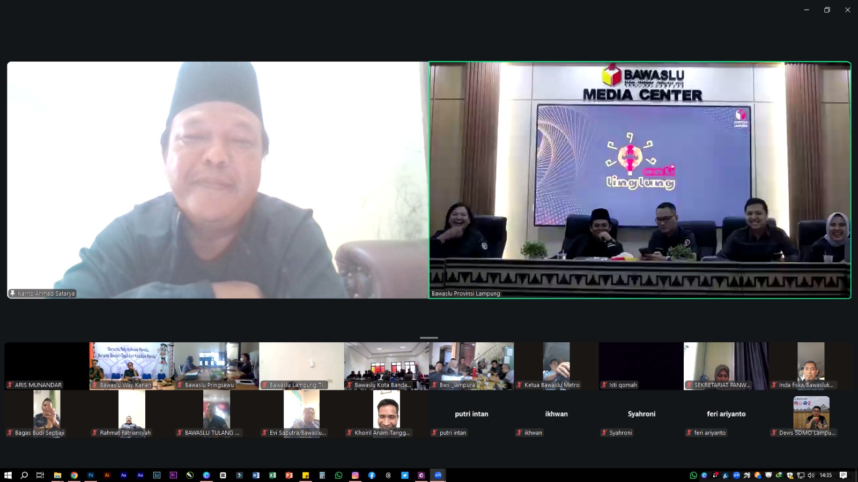Open Zoom icon in the system tray

click(736, 475)
